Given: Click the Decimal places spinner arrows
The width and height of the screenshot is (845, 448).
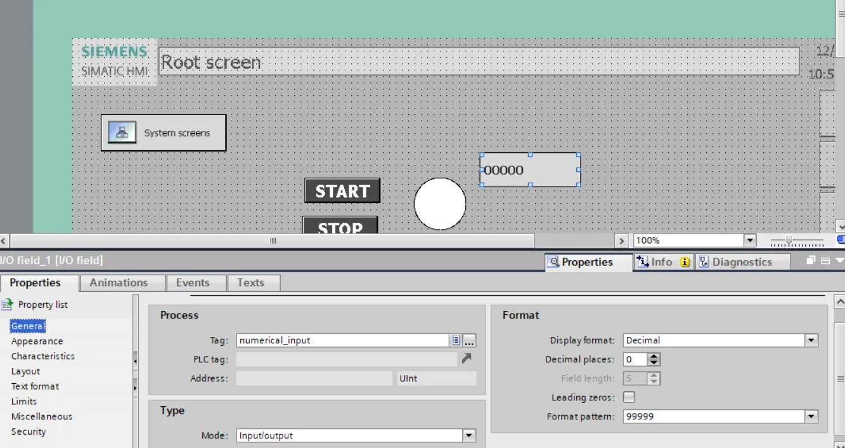Looking at the screenshot, I should tap(654, 359).
